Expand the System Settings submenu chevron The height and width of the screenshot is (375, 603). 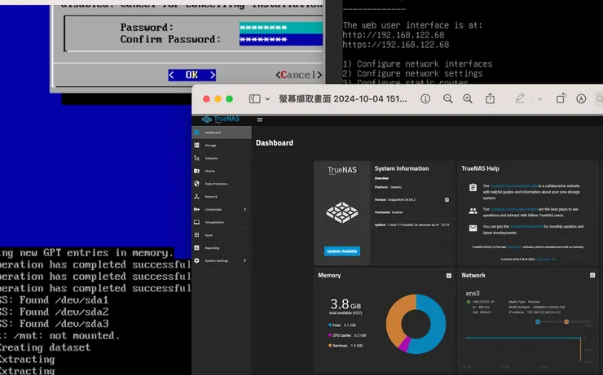pyautogui.click(x=245, y=260)
